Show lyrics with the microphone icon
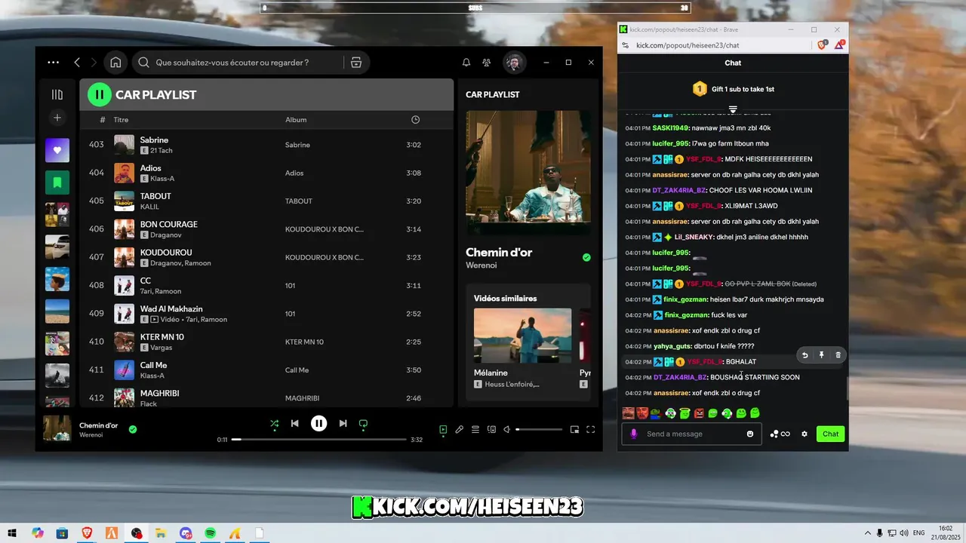The height and width of the screenshot is (543, 966). pos(459,430)
